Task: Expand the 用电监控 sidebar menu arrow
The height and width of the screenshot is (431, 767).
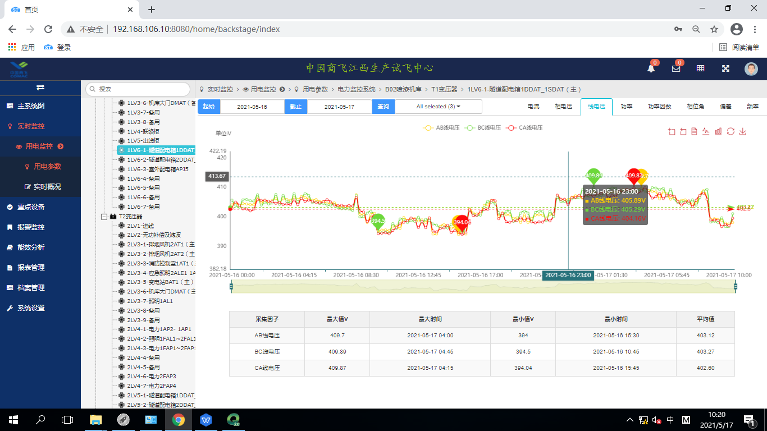Action: [x=61, y=146]
